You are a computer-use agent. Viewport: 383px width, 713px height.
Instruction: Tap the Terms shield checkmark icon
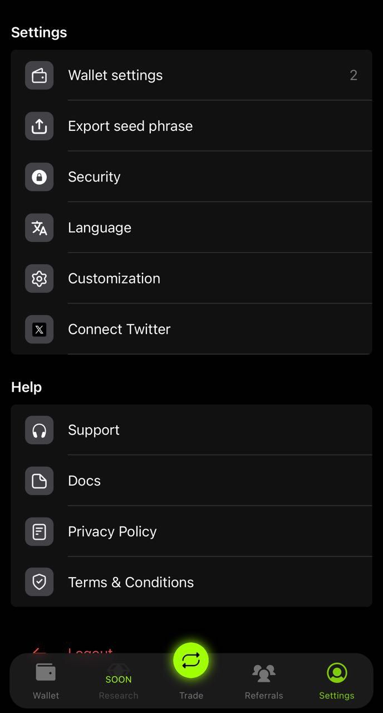39,582
